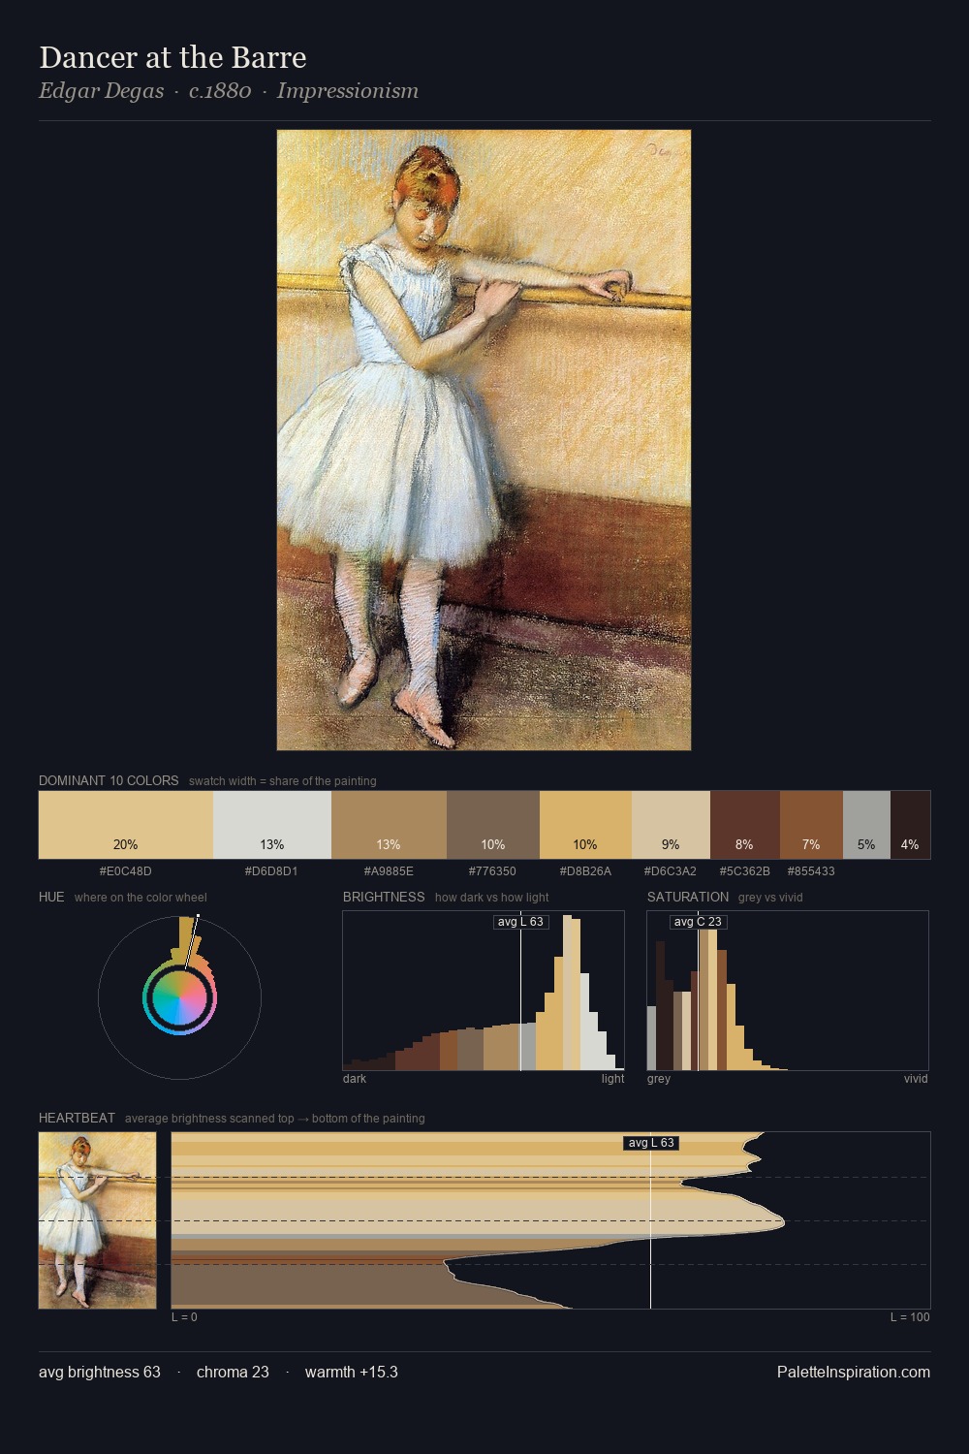Click the "warmth +15.3" footer stat
This screenshot has width=969, height=1454.
(x=352, y=1372)
